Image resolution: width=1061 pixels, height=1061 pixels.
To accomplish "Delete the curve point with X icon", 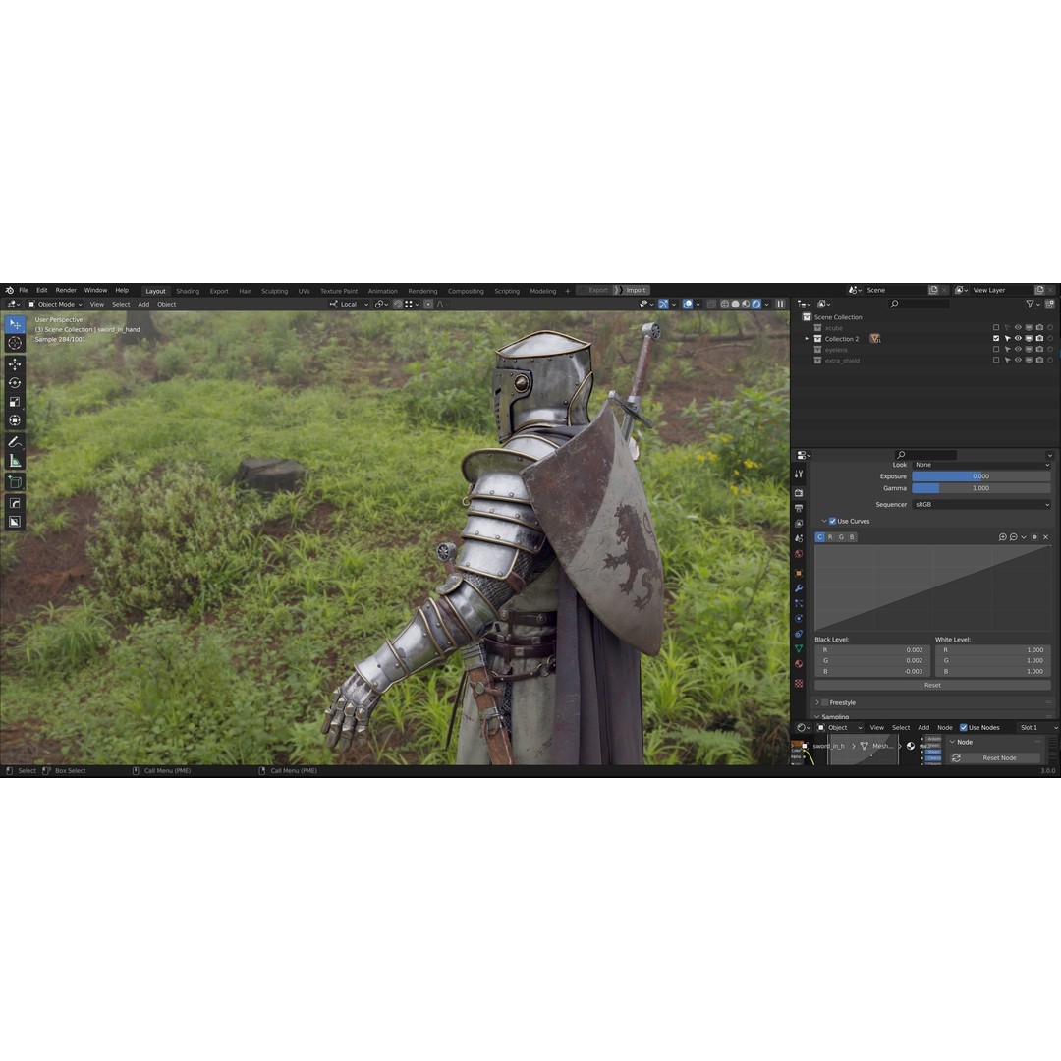I will pos(1046,537).
